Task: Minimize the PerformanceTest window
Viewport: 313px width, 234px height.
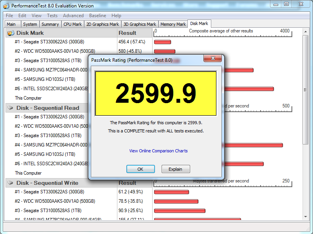Action: point(276,4)
